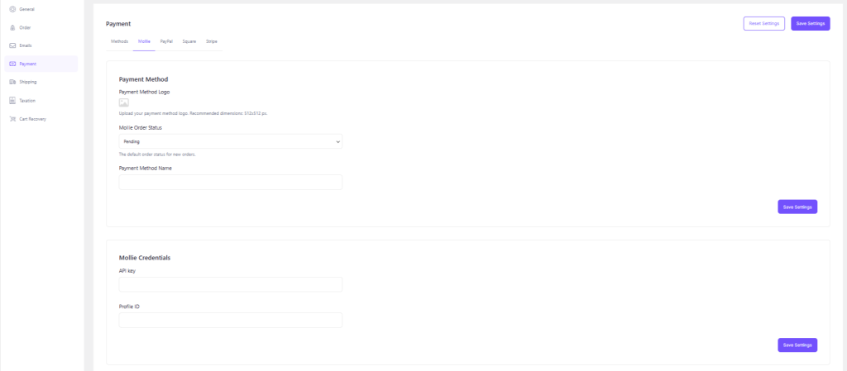This screenshot has width=847, height=371.
Task: Open the Mollie Order Status dropdown
Action: coord(231,141)
